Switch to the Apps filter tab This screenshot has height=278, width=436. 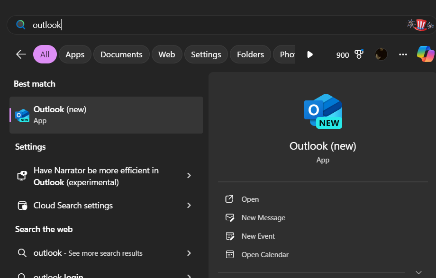tap(75, 54)
